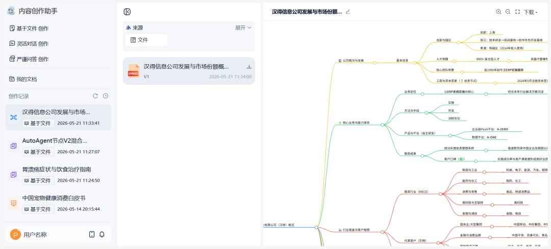The image size is (551, 249).
Task: Open the 用户名称 profile
Action: coord(35,235)
